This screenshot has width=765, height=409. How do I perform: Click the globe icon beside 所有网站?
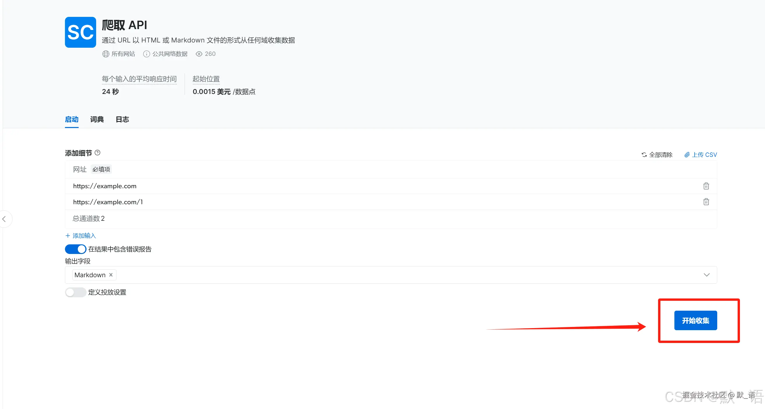[106, 54]
